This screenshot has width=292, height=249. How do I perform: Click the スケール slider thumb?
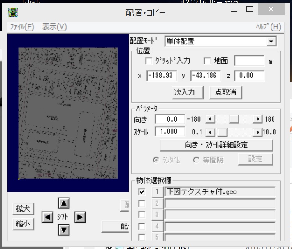coord(223,132)
